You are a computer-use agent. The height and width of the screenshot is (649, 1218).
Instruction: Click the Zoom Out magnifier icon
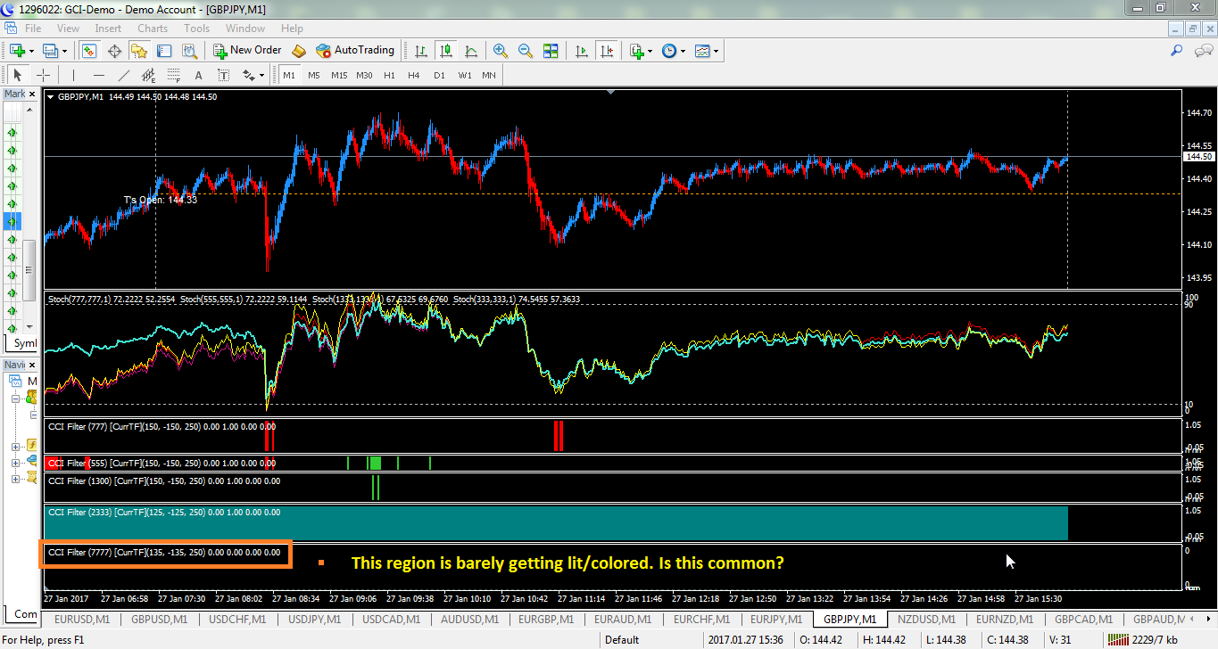(x=526, y=51)
